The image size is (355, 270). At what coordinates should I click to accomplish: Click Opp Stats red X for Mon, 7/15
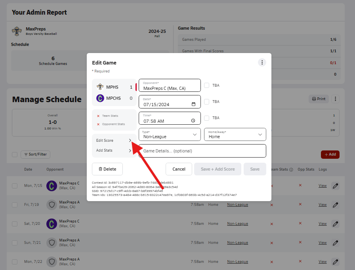tap(300, 185)
